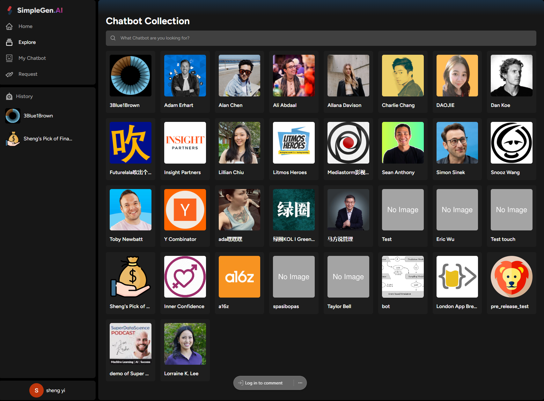Click the Chatbot Collection heading

click(148, 21)
